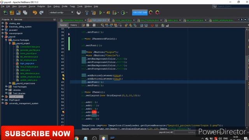This screenshot has height=140, width=249.
Task: Toggle Highlight Search icon in editor toolbar
Action: 116,25
